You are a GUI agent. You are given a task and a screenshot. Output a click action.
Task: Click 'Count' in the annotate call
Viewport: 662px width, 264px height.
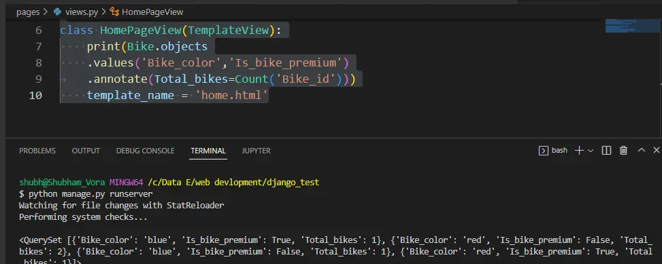point(252,79)
